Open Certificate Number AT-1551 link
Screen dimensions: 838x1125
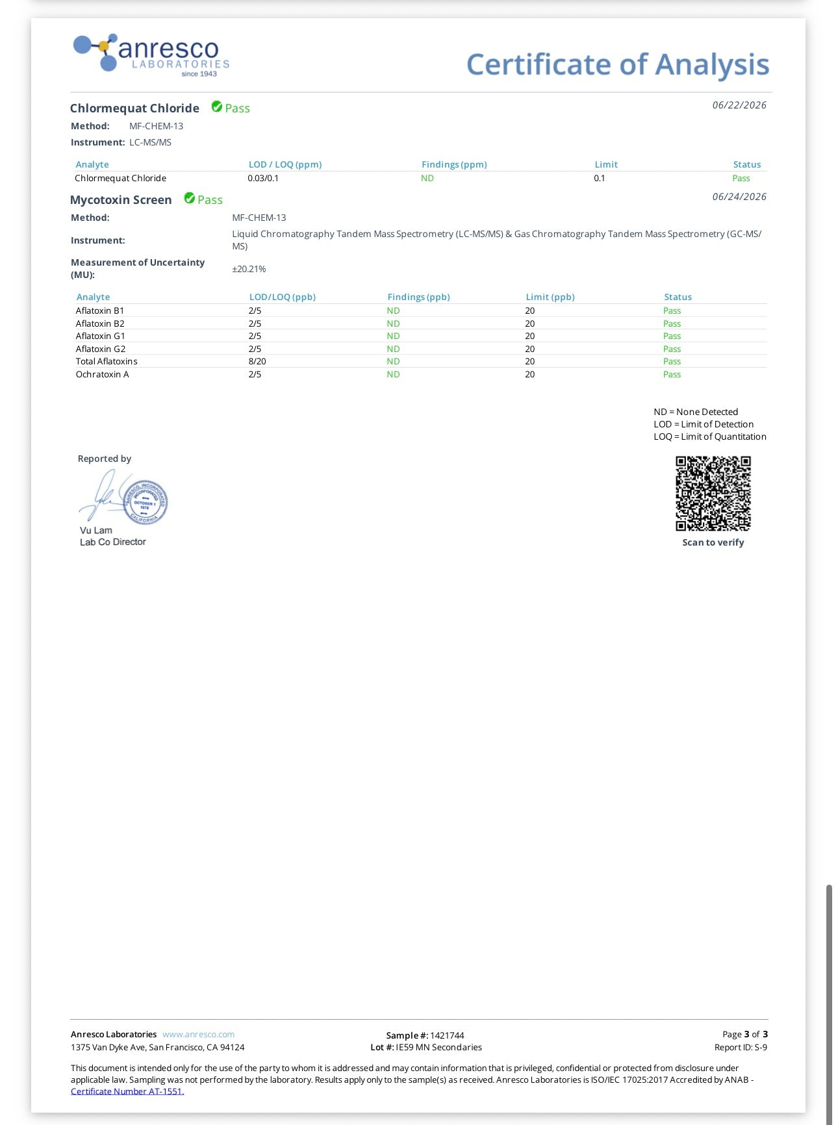click(127, 1091)
